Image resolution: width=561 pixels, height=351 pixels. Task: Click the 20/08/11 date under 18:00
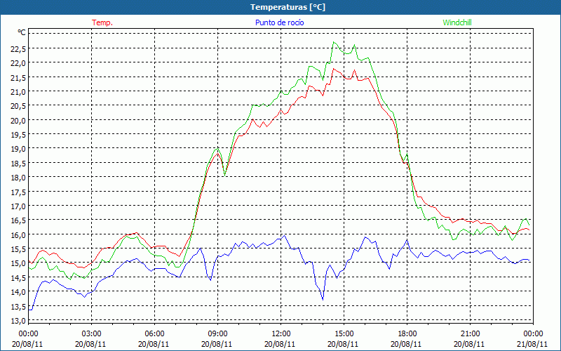[406, 344]
